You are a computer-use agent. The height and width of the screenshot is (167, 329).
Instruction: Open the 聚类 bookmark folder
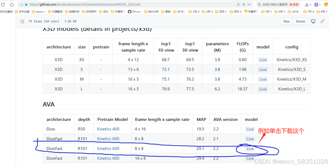(x=166, y=12)
